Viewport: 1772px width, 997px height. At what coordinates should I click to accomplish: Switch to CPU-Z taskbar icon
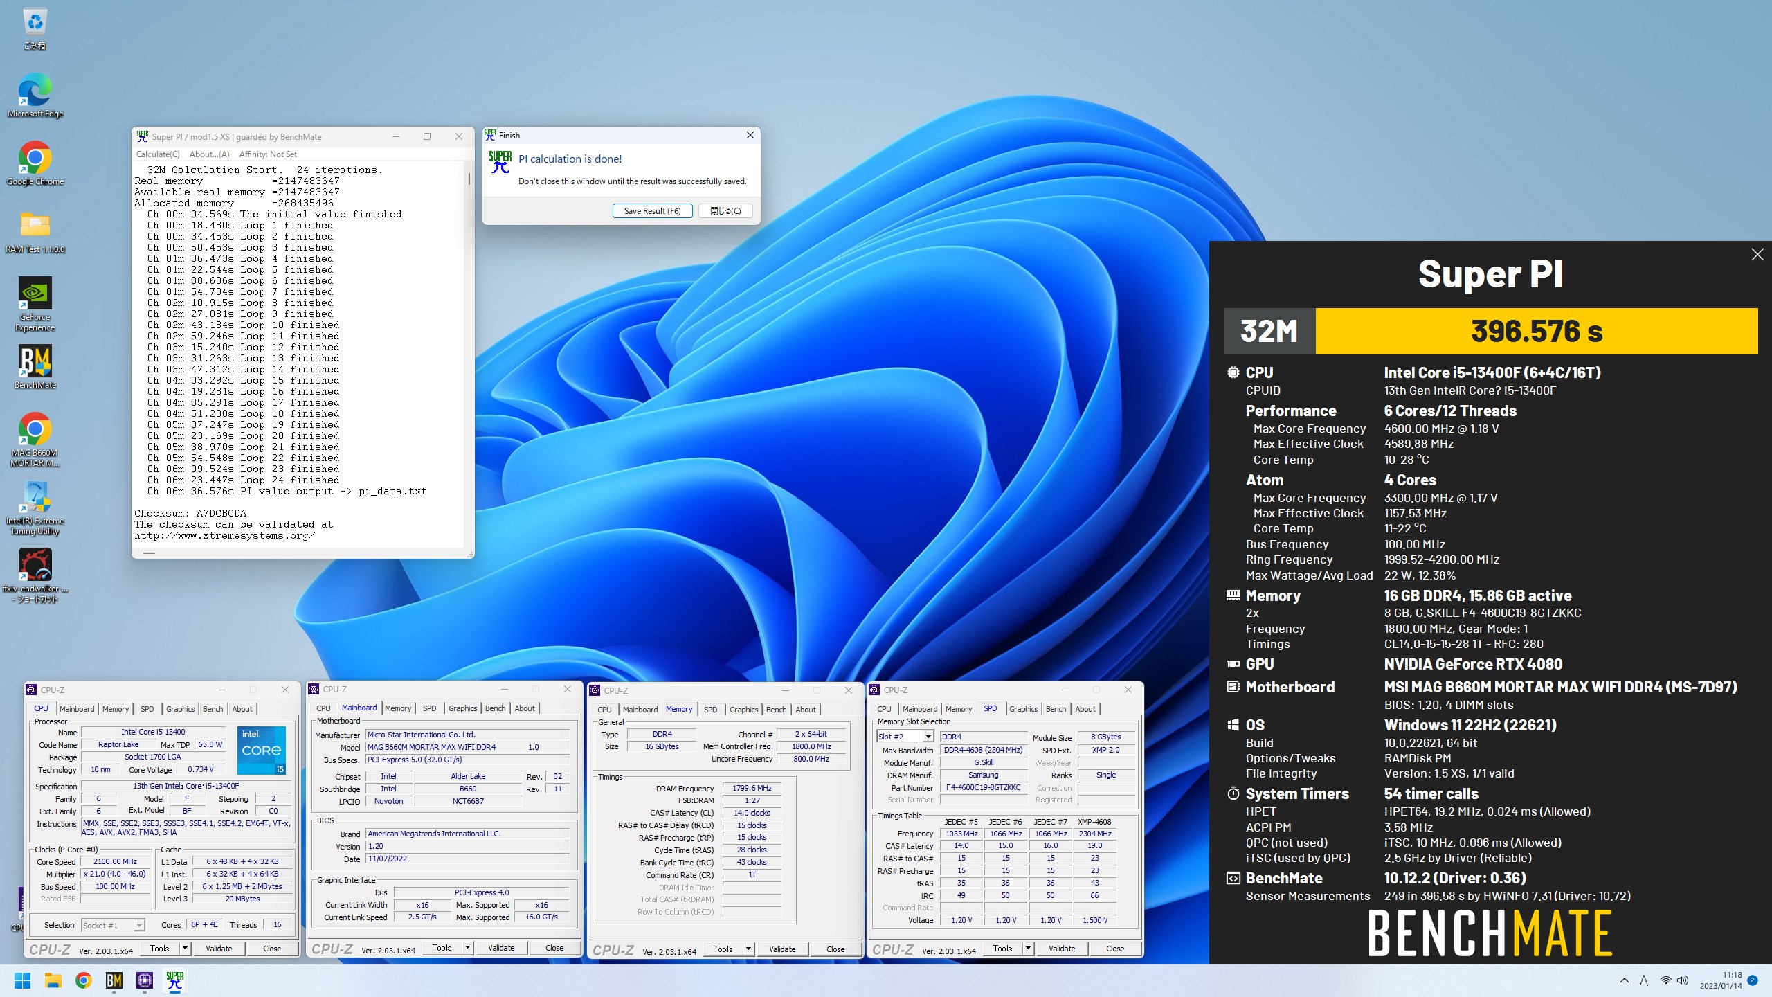pyautogui.click(x=144, y=980)
